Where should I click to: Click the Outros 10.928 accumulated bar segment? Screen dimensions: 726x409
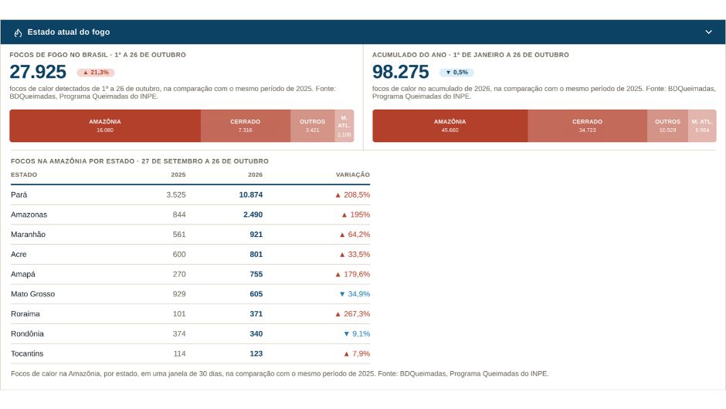point(667,126)
